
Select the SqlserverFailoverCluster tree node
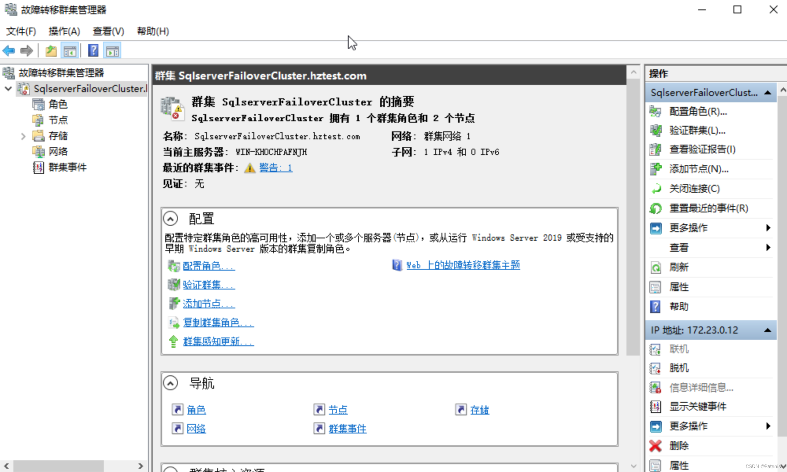point(90,89)
